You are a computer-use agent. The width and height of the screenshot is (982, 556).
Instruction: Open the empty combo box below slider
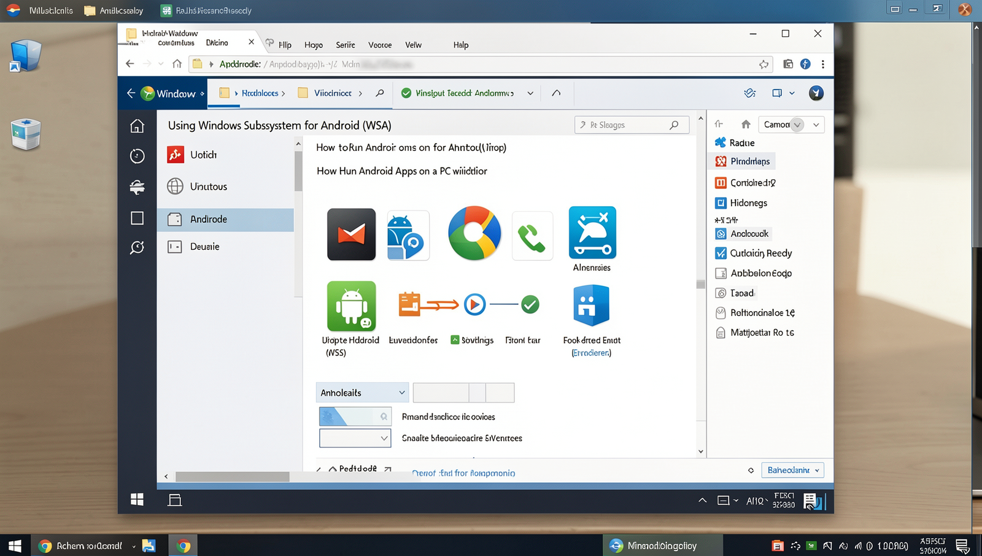coord(355,438)
